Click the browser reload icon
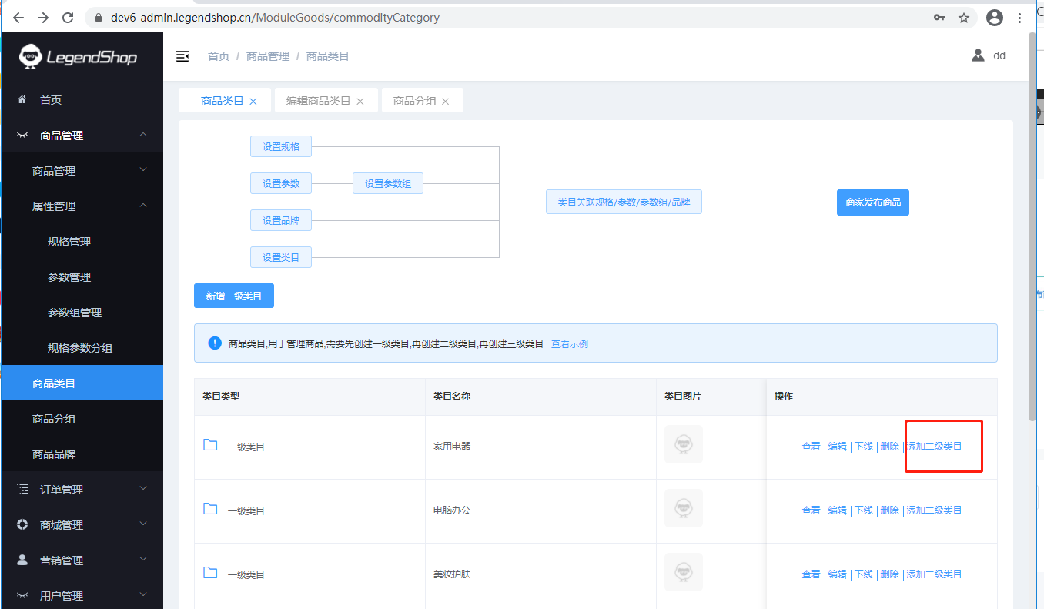Screen dimensions: 1044x609 click(x=68, y=17)
